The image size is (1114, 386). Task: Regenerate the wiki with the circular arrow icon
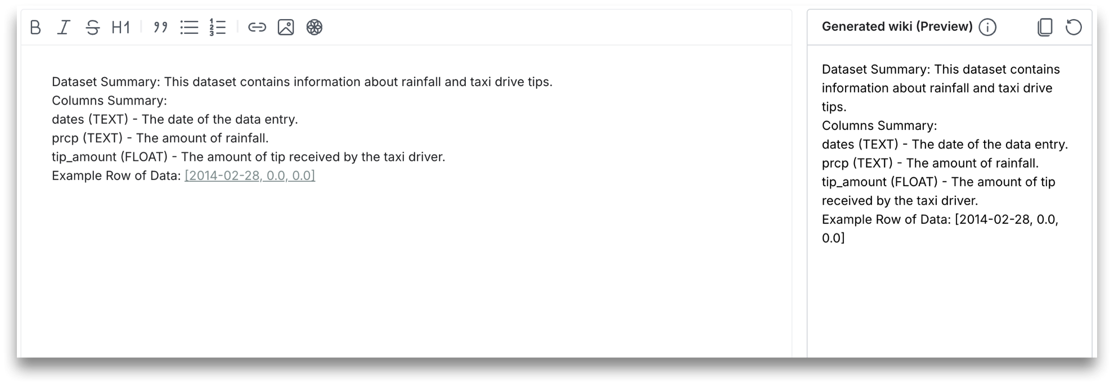pyautogui.click(x=1073, y=27)
